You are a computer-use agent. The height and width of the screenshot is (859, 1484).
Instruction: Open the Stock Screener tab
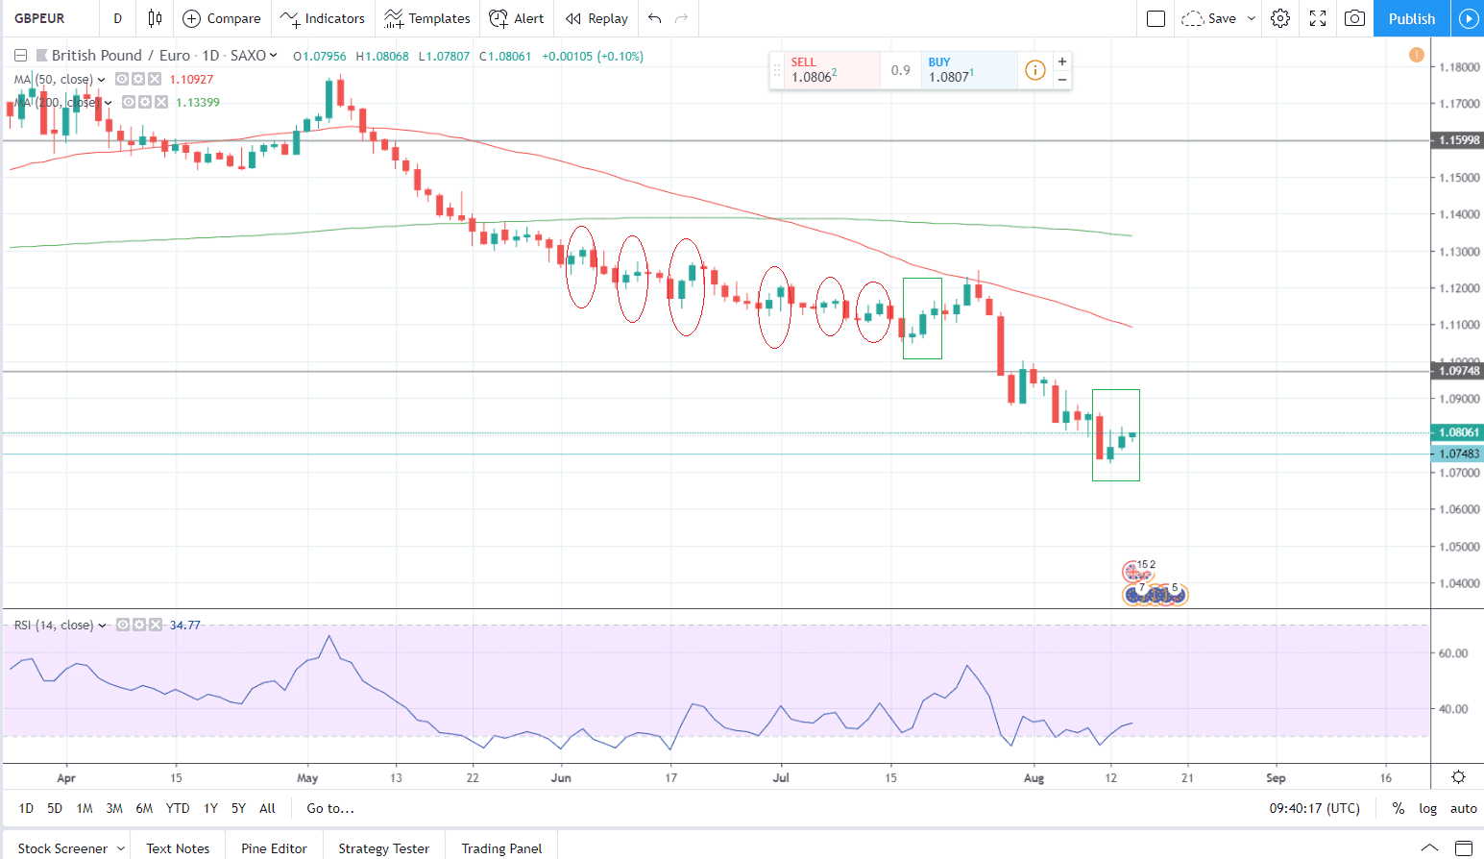(x=62, y=848)
